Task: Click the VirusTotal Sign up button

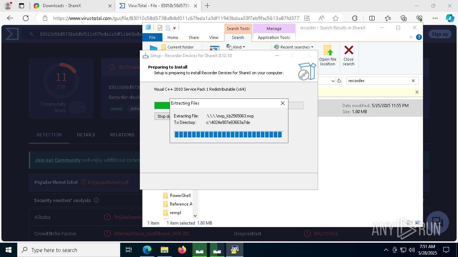Action: (440, 34)
